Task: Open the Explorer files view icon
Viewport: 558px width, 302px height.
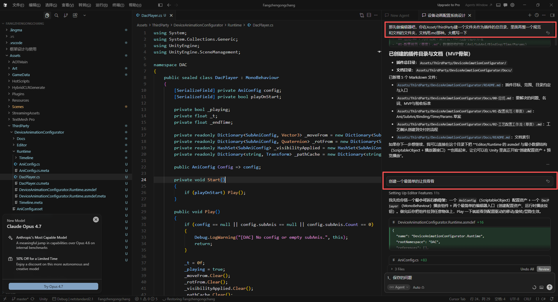Action: click(47, 15)
